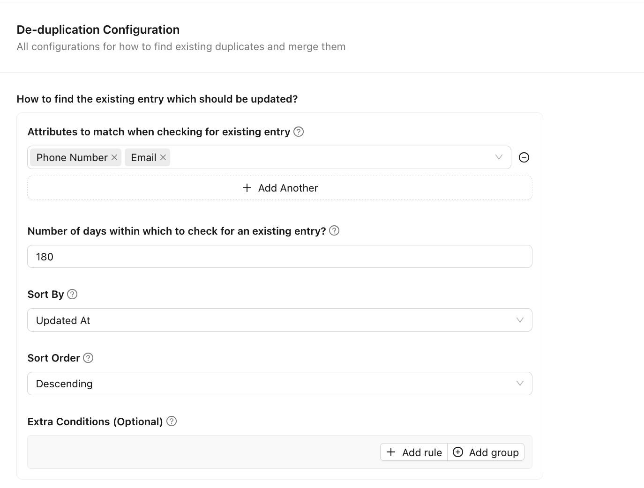This screenshot has height=488, width=644.
Task: Click inside the attributes tag input area
Action: (328, 158)
